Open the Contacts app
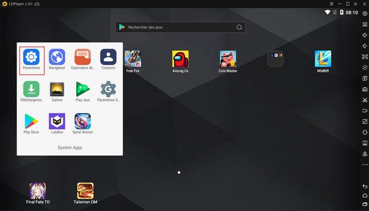Screen dimensions: 369x211 click(x=108, y=57)
